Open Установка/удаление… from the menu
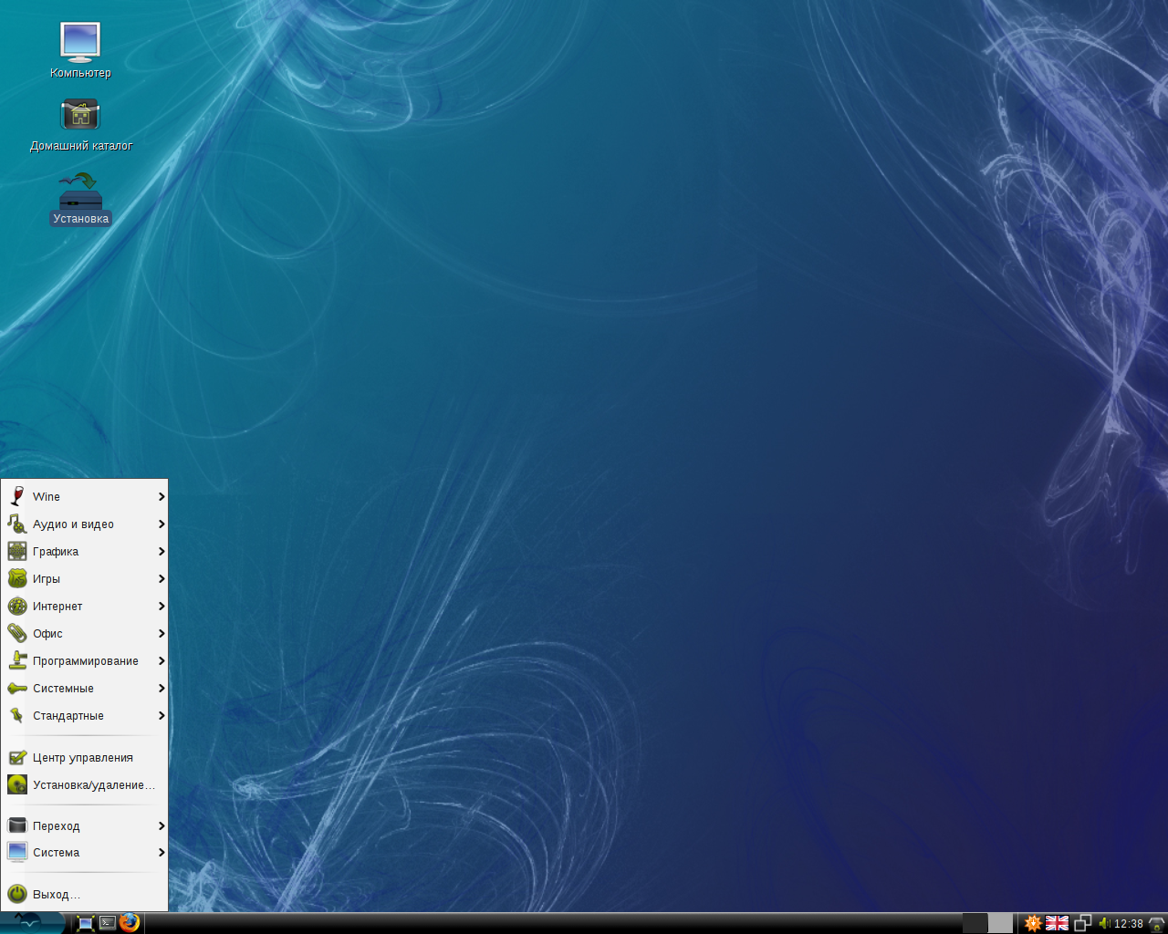The image size is (1168, 934). [85, 784]
